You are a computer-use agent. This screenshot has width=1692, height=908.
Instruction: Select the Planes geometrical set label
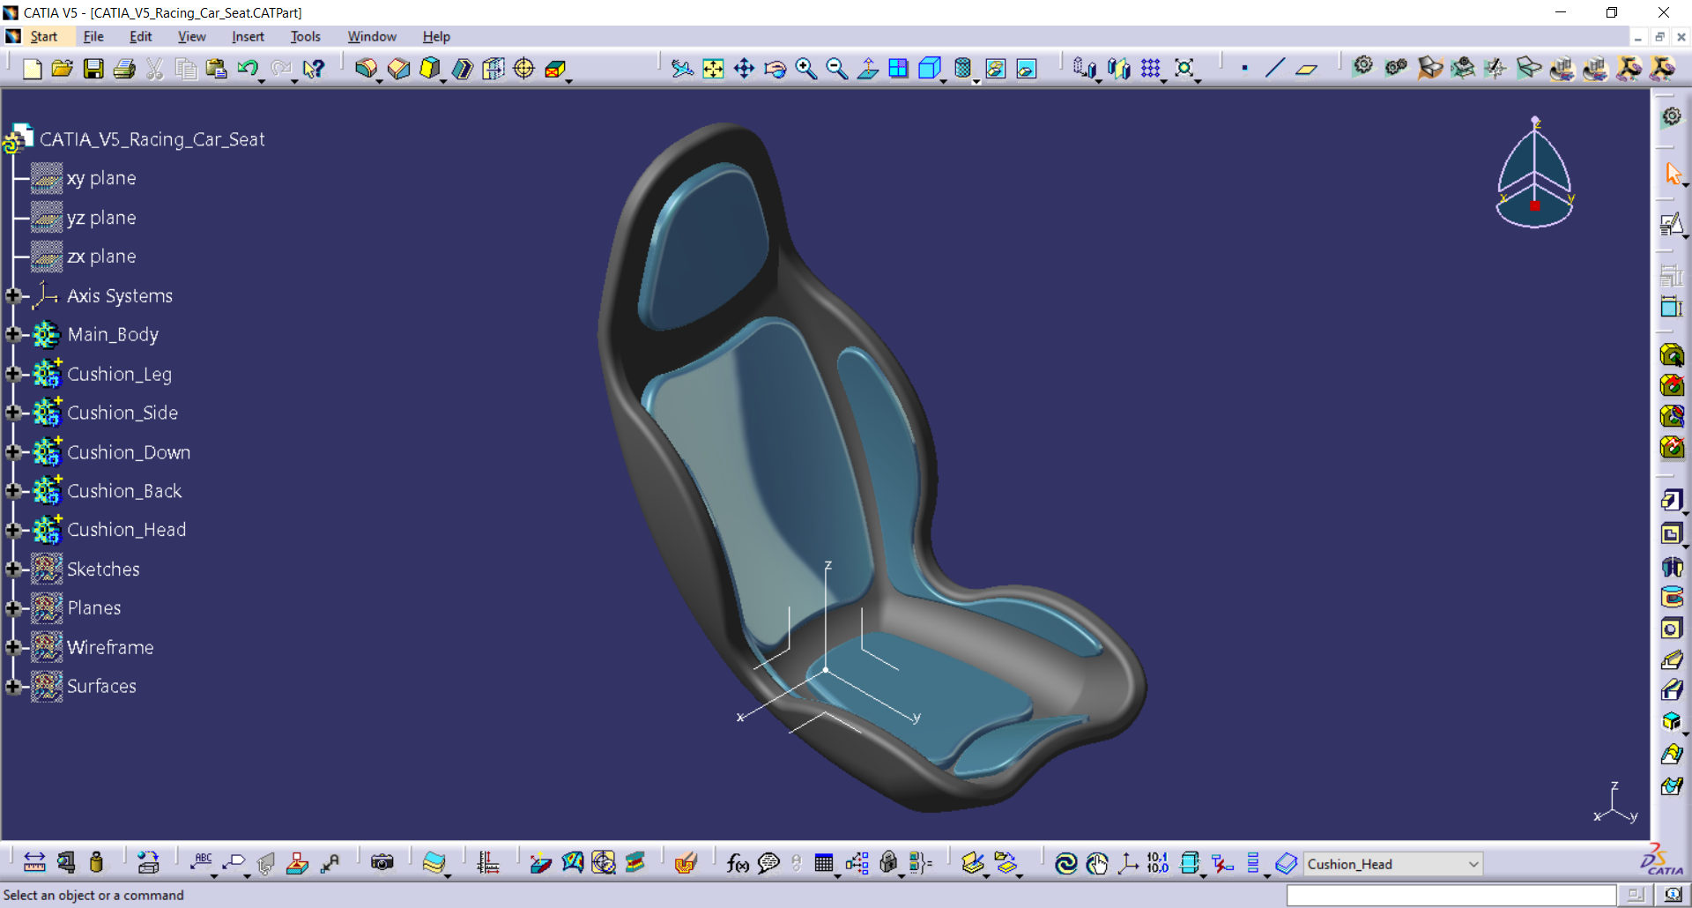[x=94, y=608]
